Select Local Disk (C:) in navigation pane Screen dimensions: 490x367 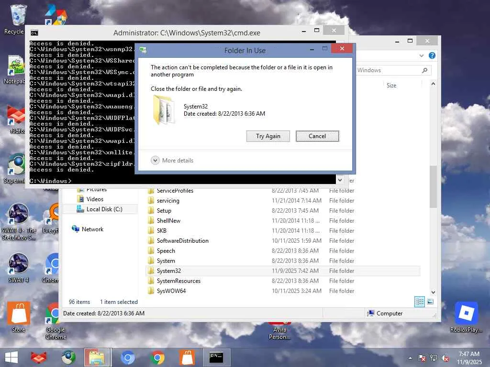coord(100,209)
